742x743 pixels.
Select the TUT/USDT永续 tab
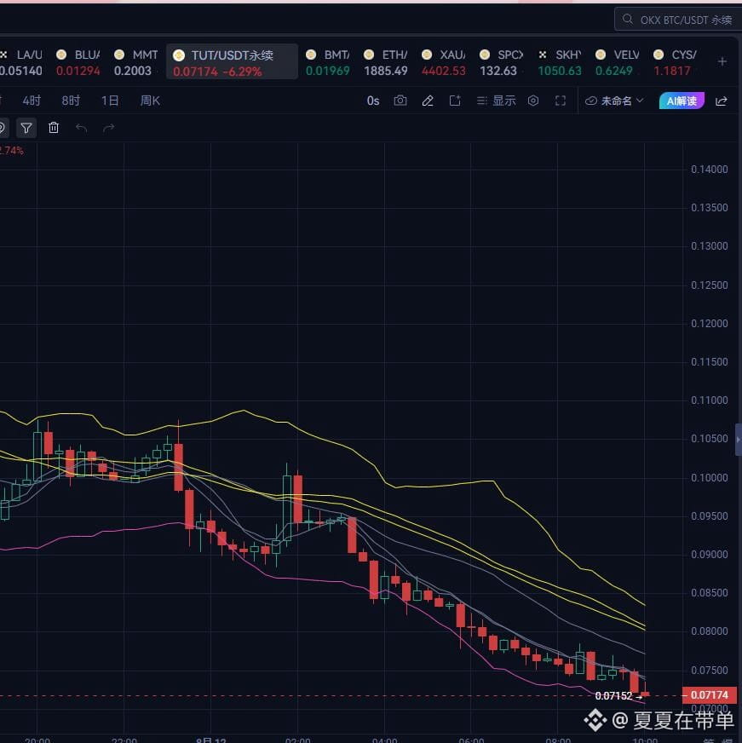pos(232,62)
